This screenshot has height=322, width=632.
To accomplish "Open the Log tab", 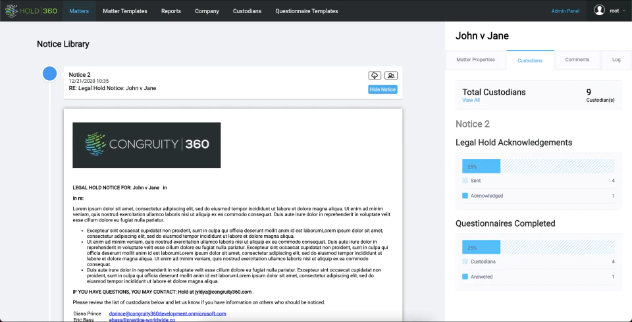I will pyautogui.click(x=616, y=60).
